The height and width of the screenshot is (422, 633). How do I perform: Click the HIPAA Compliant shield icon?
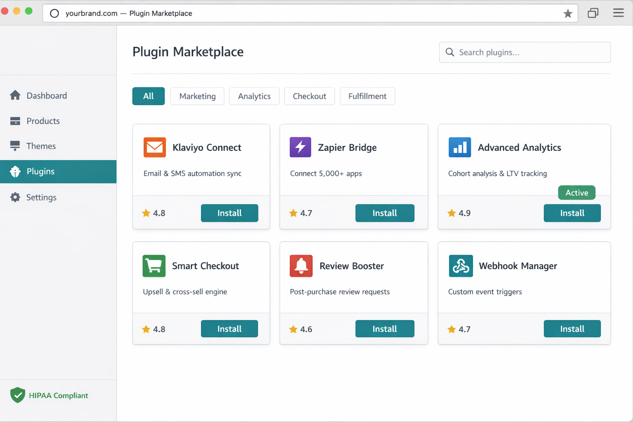tap(18, 395)
